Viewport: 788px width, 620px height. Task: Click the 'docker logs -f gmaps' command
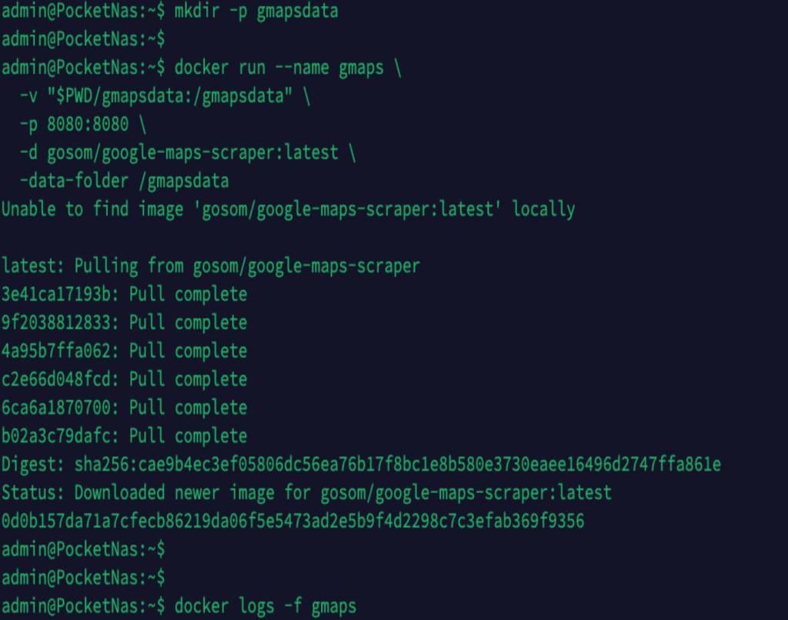pos(265,606)
